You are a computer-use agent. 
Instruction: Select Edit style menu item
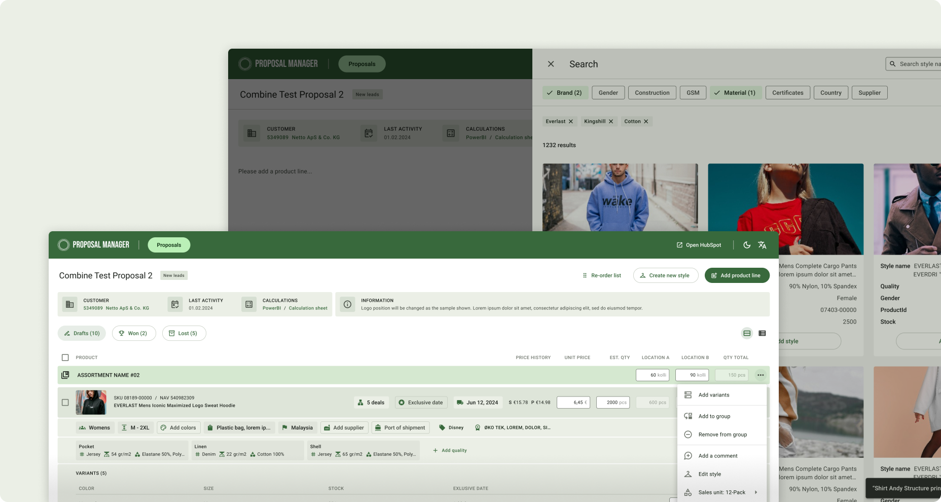click(x=721, y=474)
